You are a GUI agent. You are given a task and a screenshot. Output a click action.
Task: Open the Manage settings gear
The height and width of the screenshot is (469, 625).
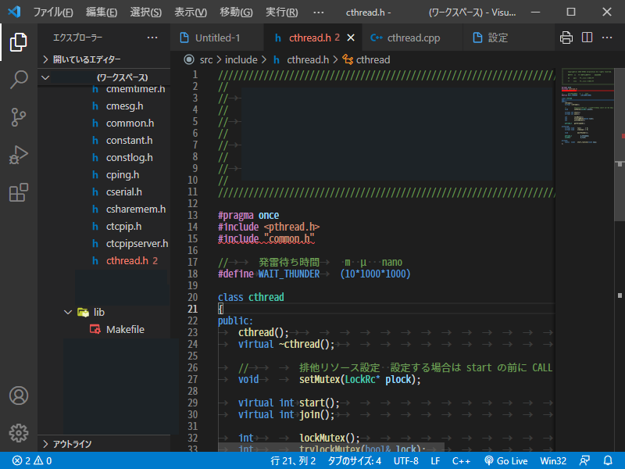[x=19, y=432]
